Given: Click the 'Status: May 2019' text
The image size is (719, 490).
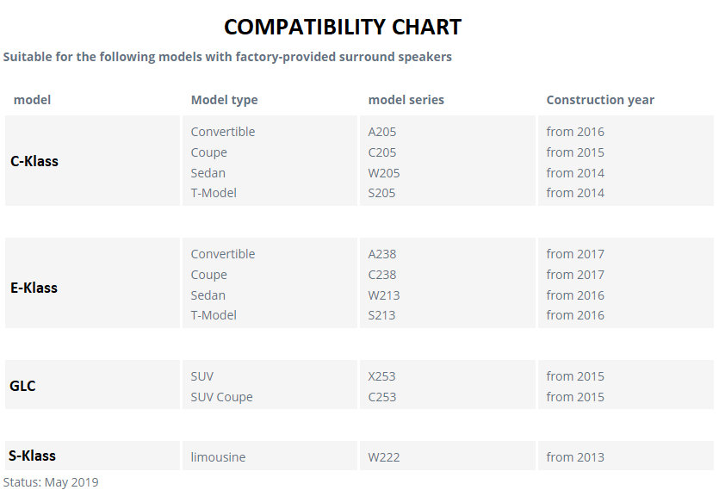Looking at the screenshot, I should [x=51, y=482].
